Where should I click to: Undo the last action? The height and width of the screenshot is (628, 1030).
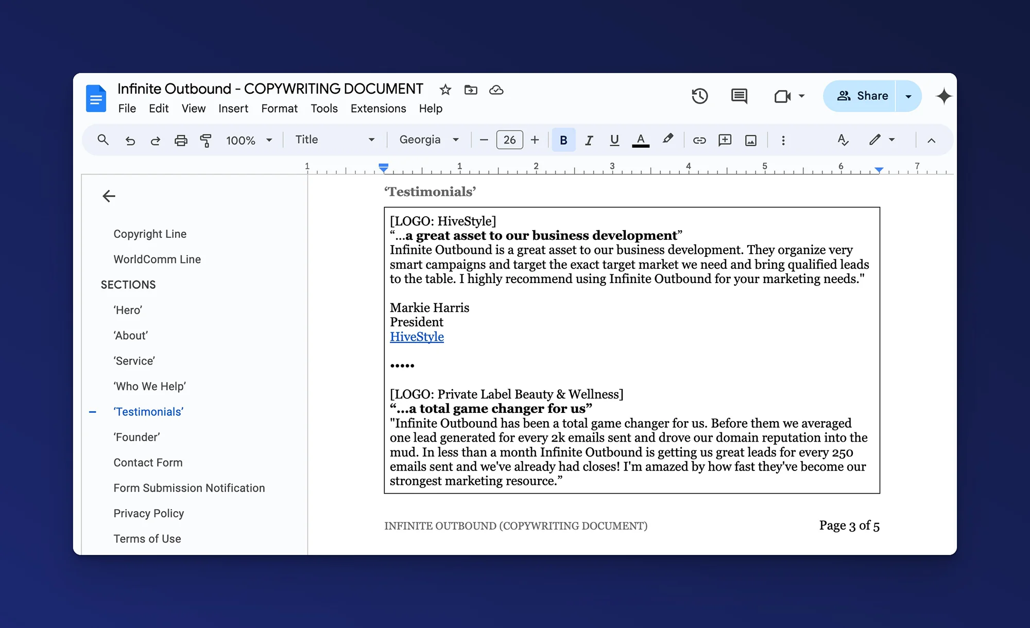coord(130,140)
